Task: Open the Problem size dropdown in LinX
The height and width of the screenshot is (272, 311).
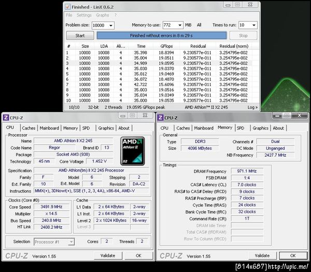Action: (x=111, y=25)
